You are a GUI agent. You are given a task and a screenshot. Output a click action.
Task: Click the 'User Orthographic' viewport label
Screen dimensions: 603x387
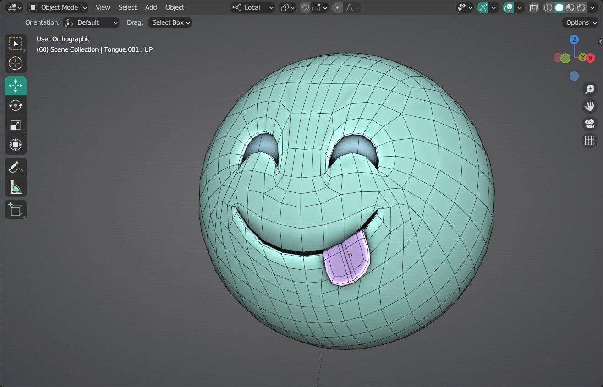point(64,39)
